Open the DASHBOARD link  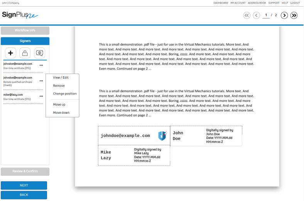coord(221,3)
